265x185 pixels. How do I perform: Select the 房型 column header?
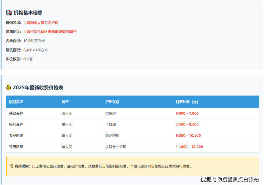[65, 102]
